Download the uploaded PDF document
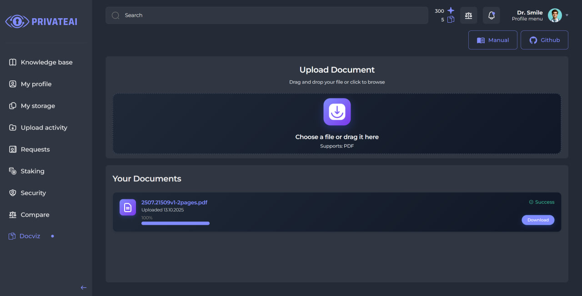 pyautogui.click(x=538, y=220)
